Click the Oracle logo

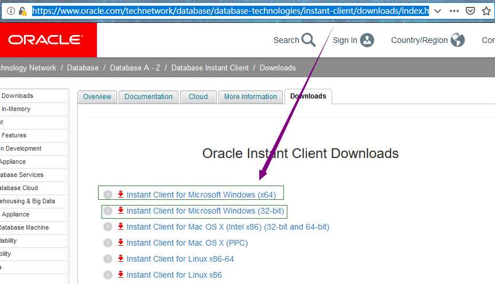[45, 40]
